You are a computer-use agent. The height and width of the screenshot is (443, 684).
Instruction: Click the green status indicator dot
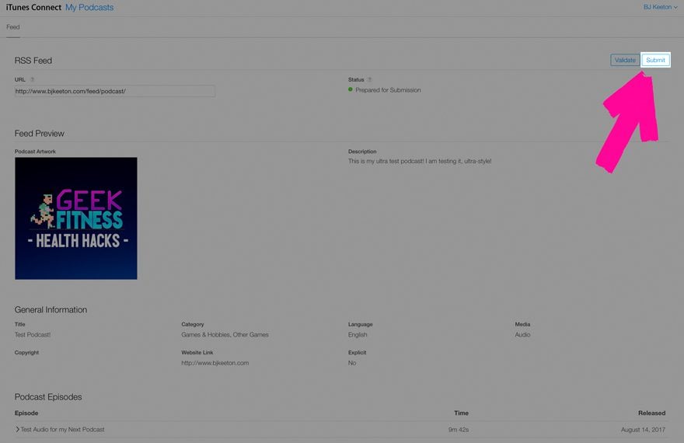point(351,90)
